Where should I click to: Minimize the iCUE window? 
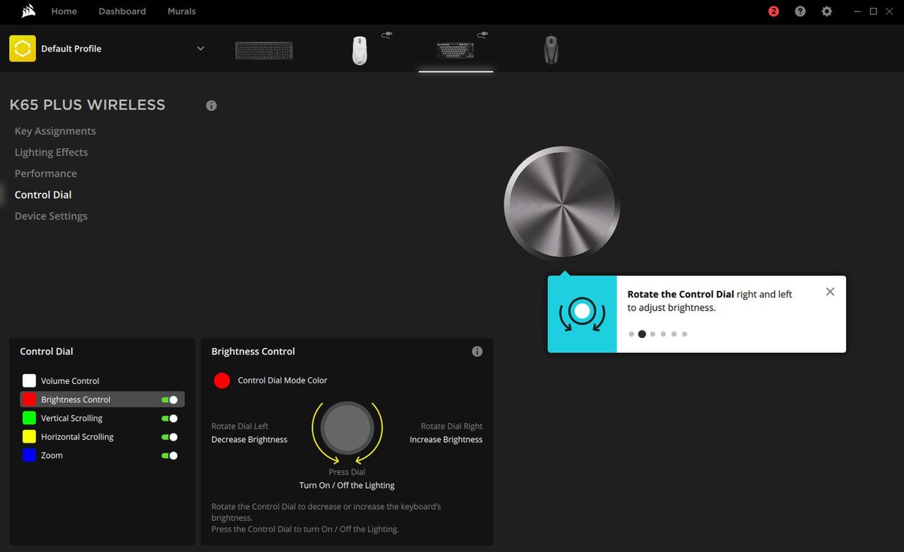point(857,11)
